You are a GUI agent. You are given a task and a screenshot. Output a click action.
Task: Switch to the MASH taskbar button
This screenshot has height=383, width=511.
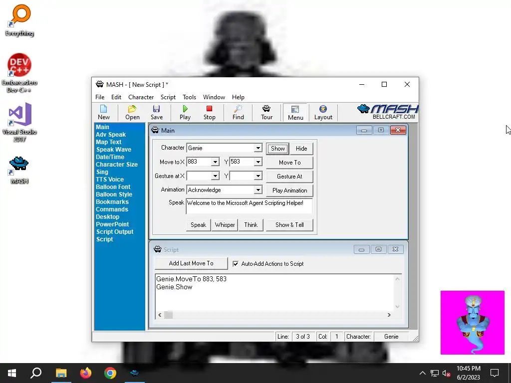click(135, 373)
